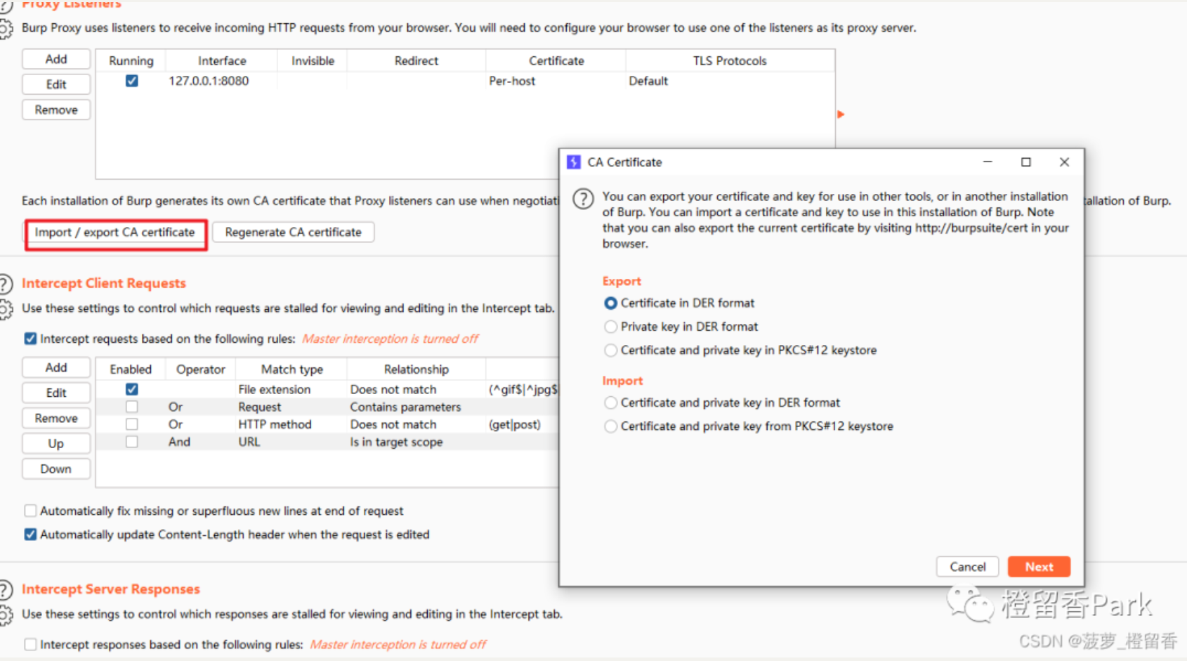Uncheck the Running checkbox for 127.0.0.1:8080 listener

click(x=131, y=81)
